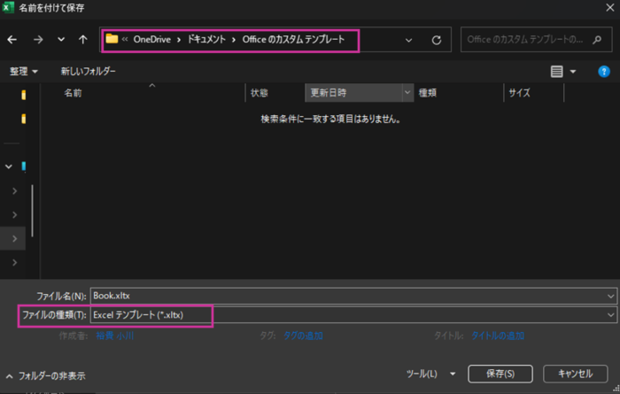Viewport: 620px width, 394px height.
Task: Click the folder icon in address bar
Action: pos(112,39)
